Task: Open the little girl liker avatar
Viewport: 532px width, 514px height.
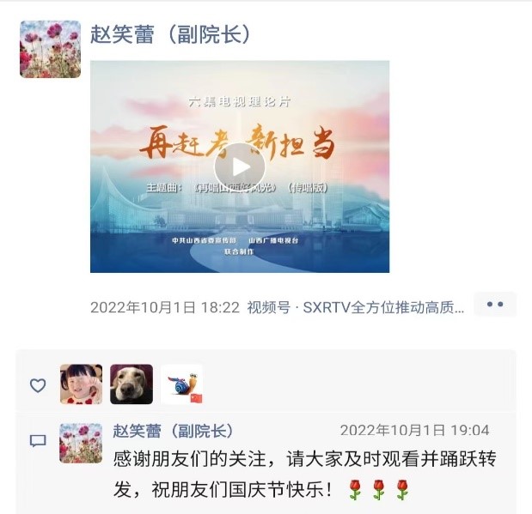Action: (x=81, y=384)
